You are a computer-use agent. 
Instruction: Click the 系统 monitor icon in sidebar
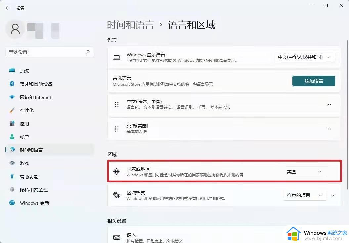12,70
